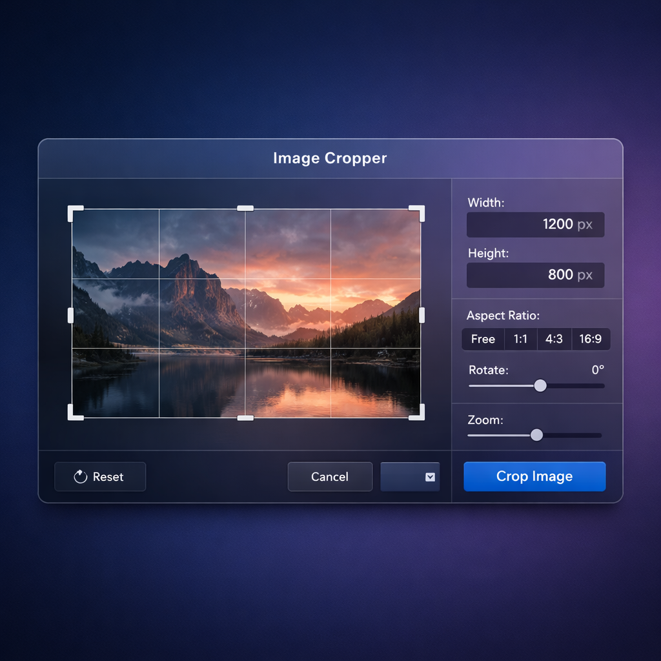Screen dimensions: 661x661
Task: Click the bottom-right corner crop handle
Action: (419, 414)
